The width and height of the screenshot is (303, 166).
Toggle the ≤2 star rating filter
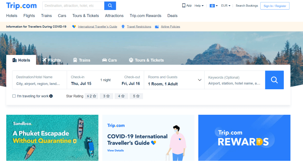(x=91, y=96)
